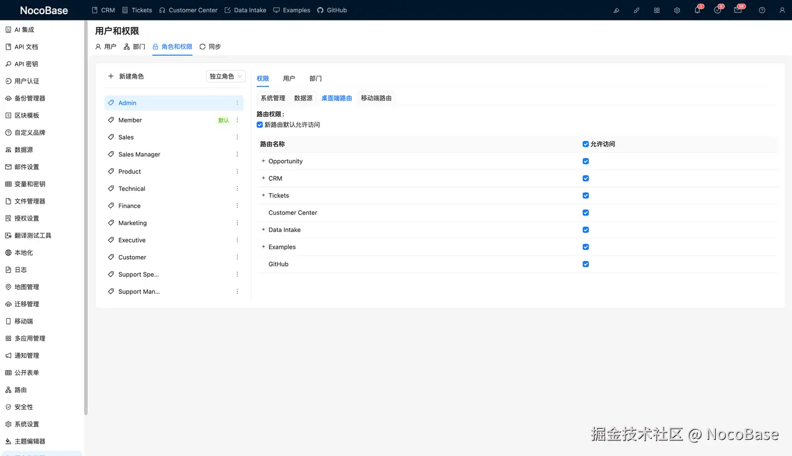Click the async tasks icon beside bell
The image size is (792, 456).
point(717,11)
